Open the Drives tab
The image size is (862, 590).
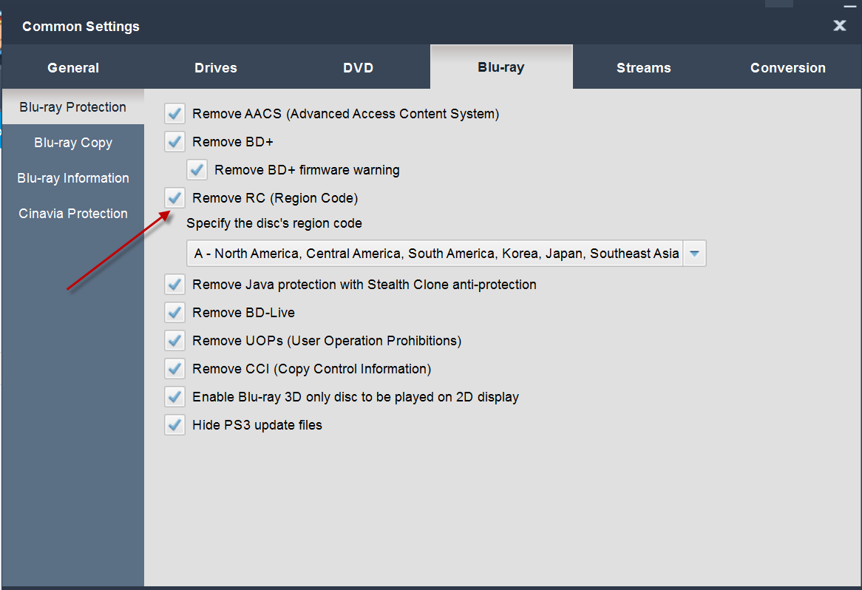point(216,68)
